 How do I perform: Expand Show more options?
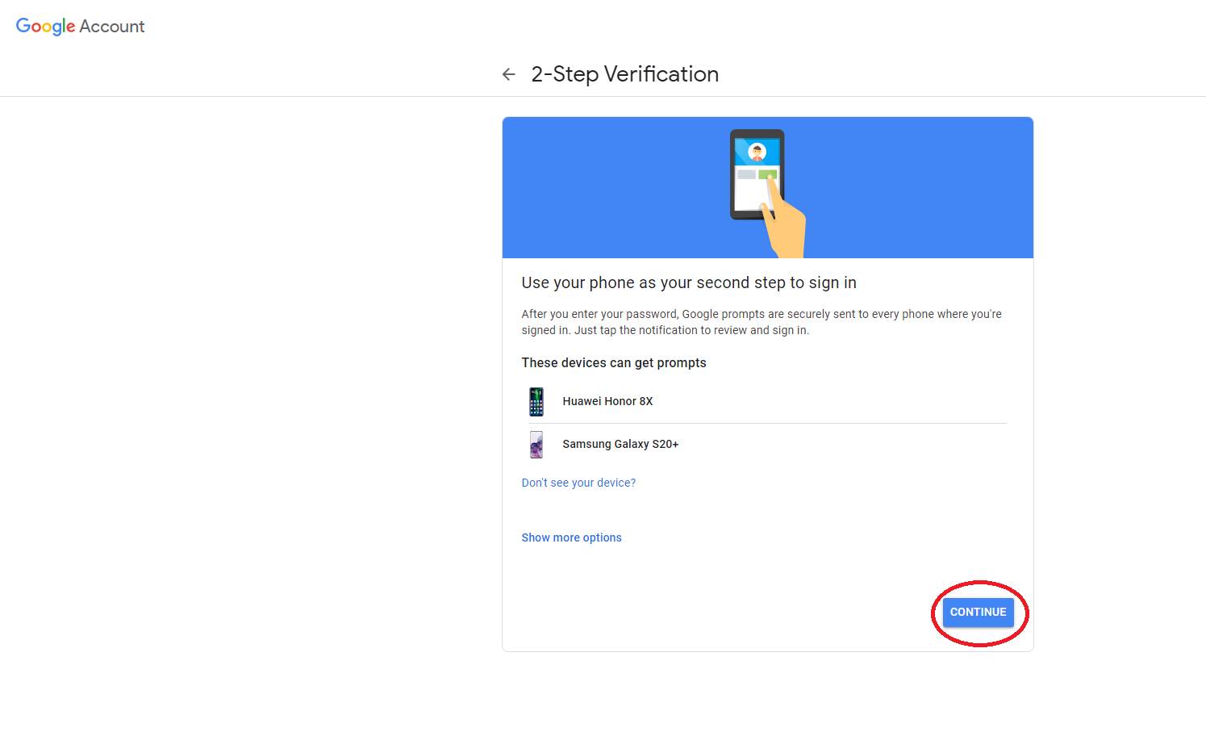pyautogui.click(x=571, y=537)
